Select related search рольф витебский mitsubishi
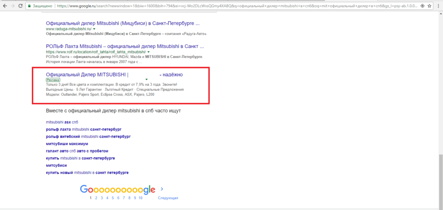 point(88,136)
